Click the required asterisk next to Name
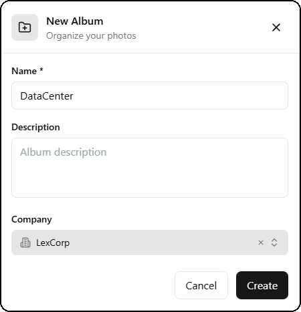The width and height of the screenshot is (301, 312). [x=41, y=70]
